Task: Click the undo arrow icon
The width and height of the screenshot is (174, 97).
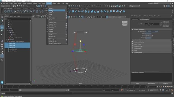Action: (x=19, y=6)
